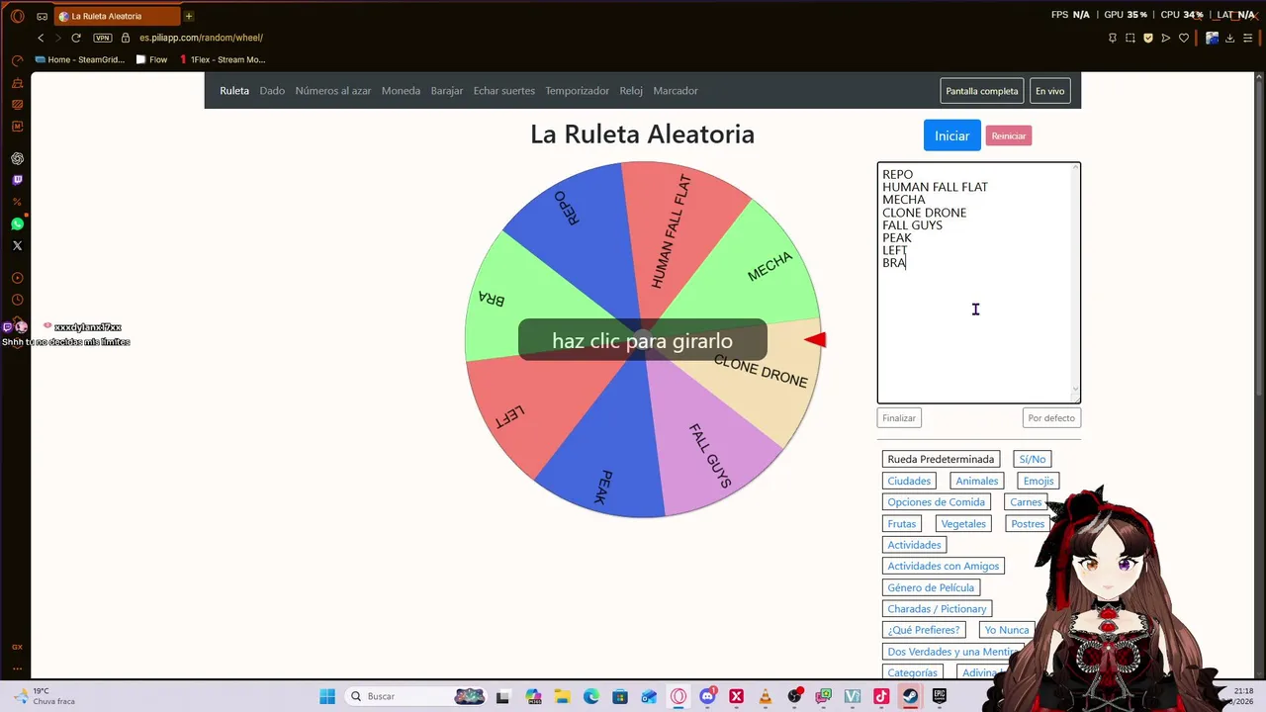Screen dimensions: 1266x712
Task: Go to the Reloj page
Action: click(x=631, y=91)
